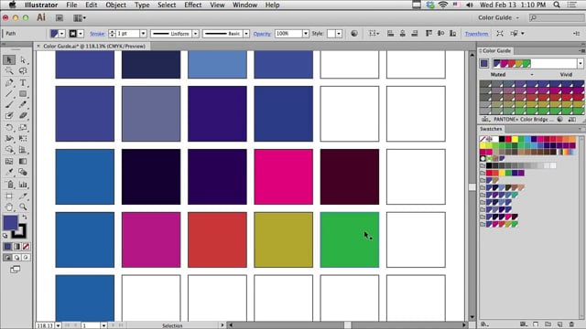
Task: Open the fill color dropdown
Action: coord(62,34)
